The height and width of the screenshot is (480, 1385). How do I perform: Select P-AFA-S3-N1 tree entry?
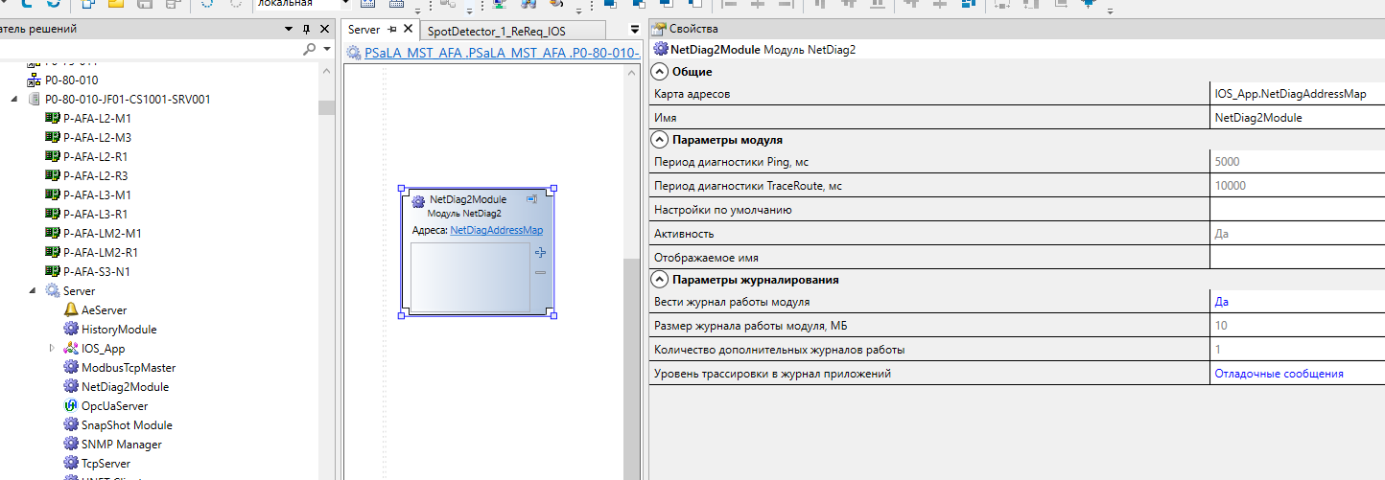coord(88,271)
